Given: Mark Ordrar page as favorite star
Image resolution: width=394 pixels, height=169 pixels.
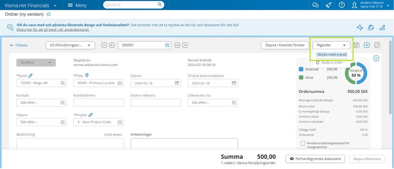Looking at the screenshot, I should pos(49,14).
